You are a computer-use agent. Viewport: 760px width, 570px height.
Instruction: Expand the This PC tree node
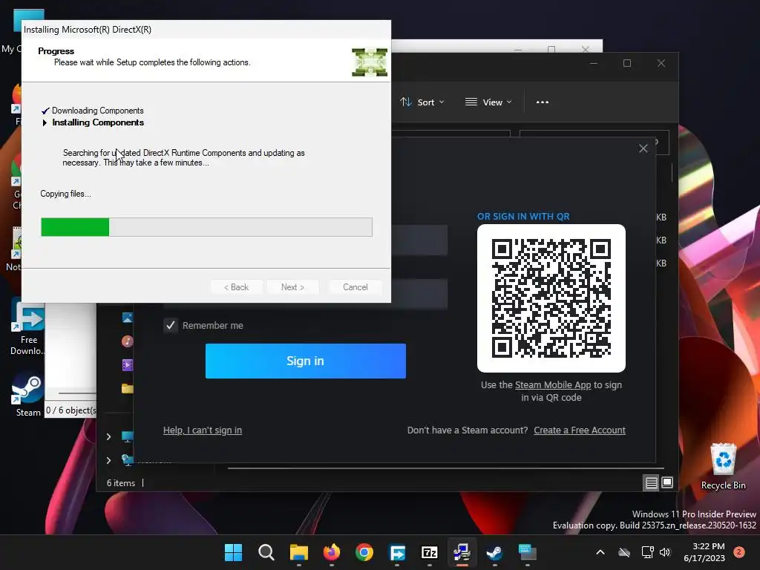[108, 436]
